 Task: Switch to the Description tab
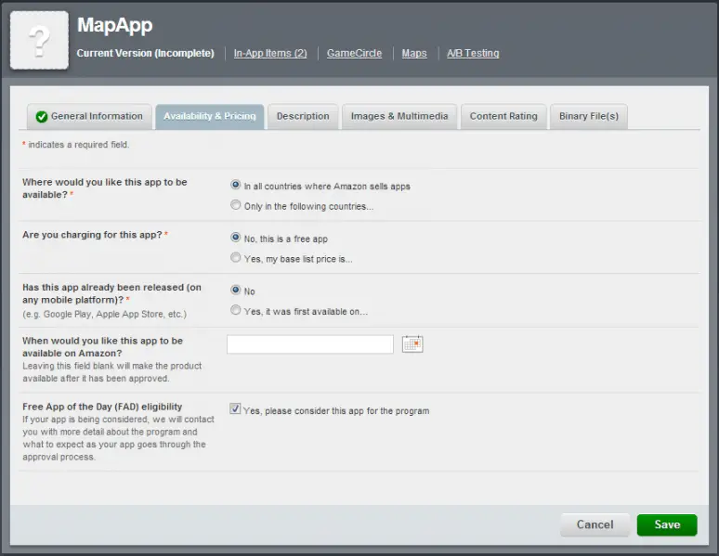[303, 116]
